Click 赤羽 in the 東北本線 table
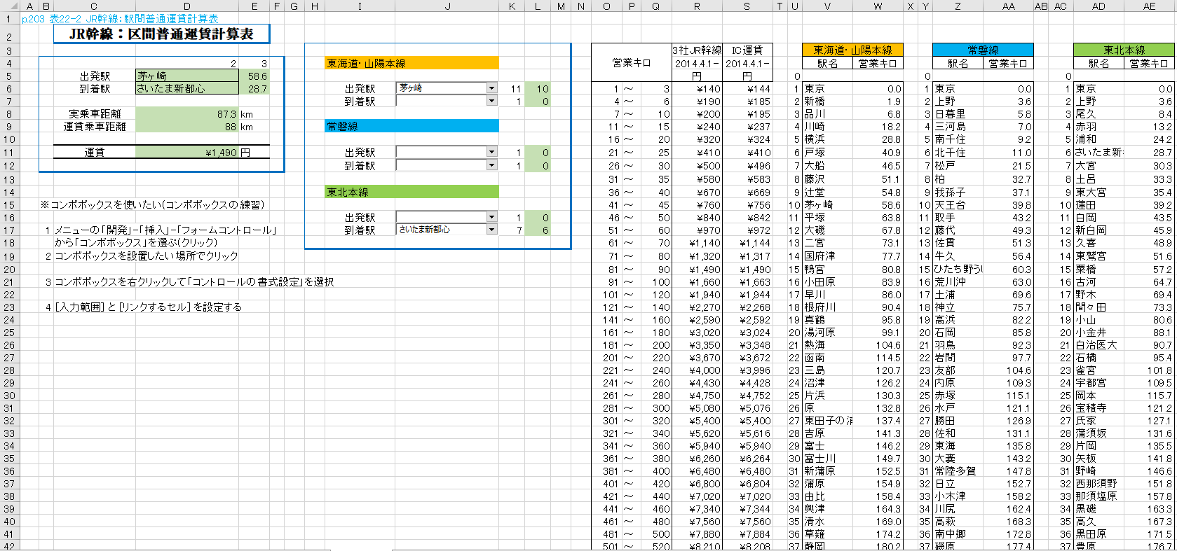 click(1098, 127)
